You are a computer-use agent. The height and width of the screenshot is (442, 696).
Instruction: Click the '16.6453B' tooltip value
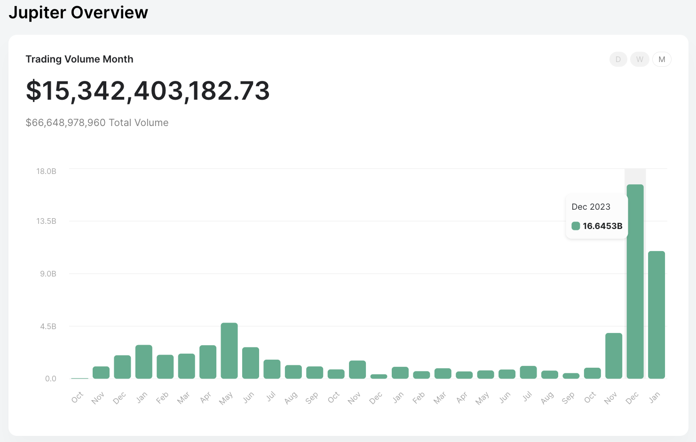(x=602, y=226)
